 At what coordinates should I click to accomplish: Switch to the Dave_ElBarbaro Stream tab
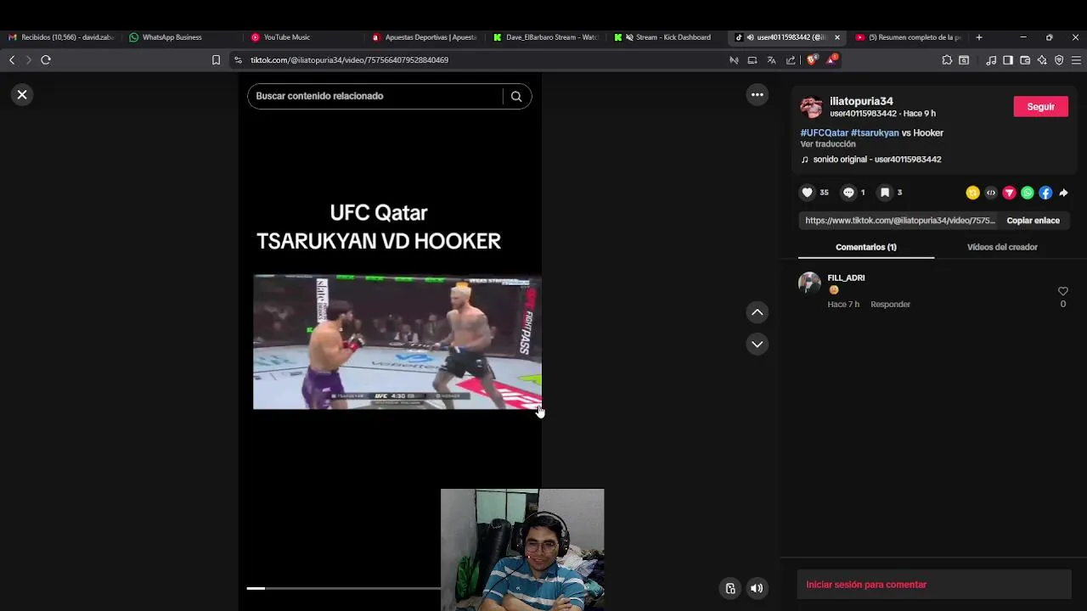(x=546, y=37)
